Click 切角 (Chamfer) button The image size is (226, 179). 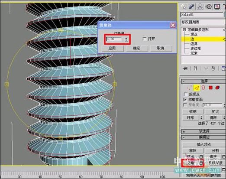191,163
